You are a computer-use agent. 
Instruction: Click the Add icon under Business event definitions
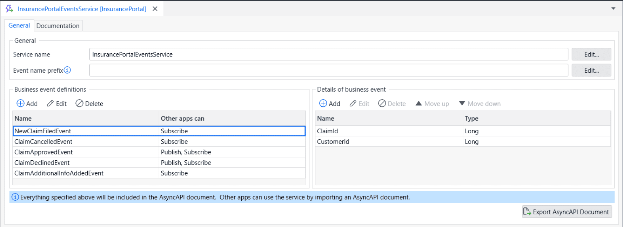click(x=21, y=104)
